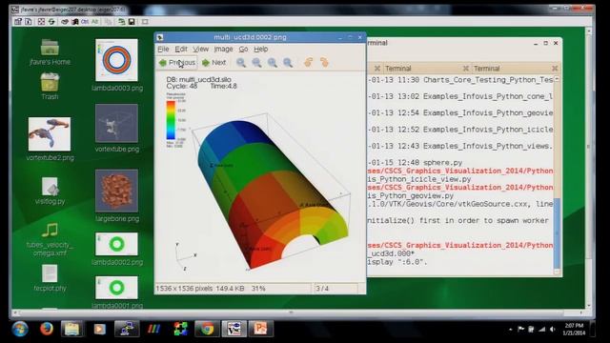Open Firefox from the taskbar
The height and width of the screenshot is (343, 610).
(x=47, y=329)
